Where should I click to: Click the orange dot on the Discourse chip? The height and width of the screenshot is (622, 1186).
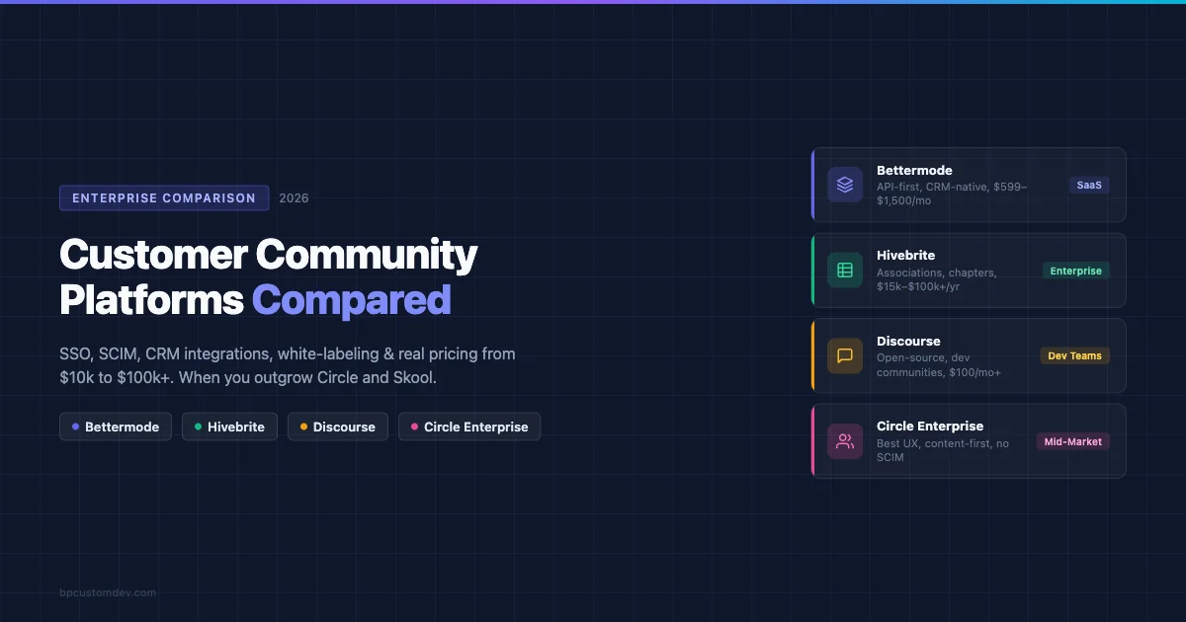click(x=303, y=427)
